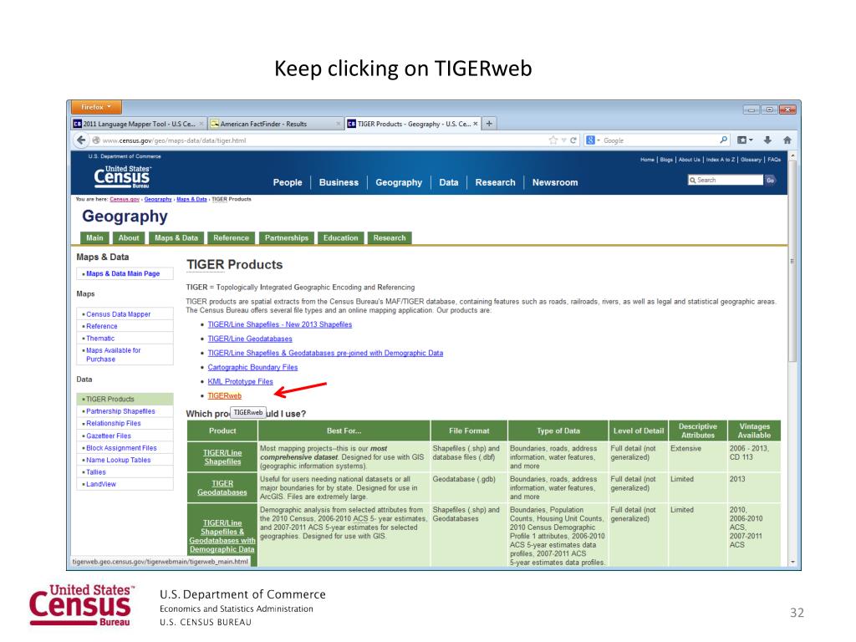Close the American FactFinder tab
This screenshot has width=856, height=642.
pos(339,124)
